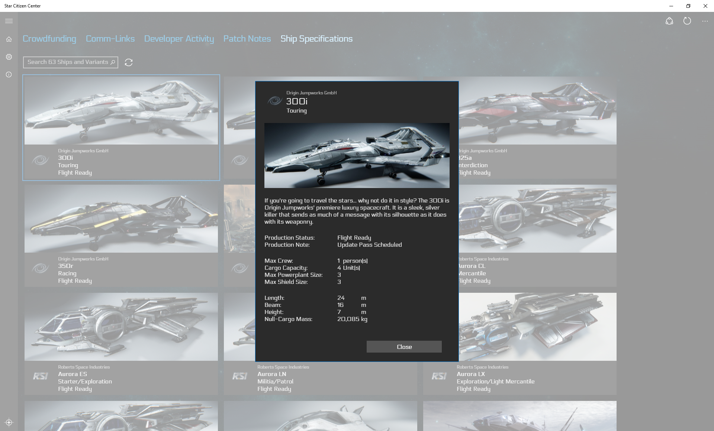Click the circular refresh icon top-right
This screenshot has height=431, width=714.
(687, 21)
